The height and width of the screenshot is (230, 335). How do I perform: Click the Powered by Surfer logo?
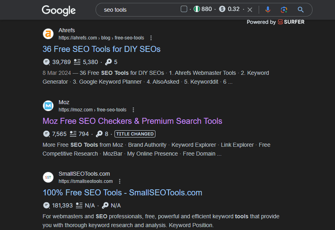pyautogui.click(x=291, y=22)
